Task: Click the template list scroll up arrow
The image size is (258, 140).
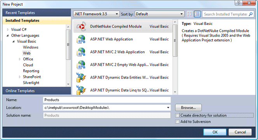Action: click(175, 22)
